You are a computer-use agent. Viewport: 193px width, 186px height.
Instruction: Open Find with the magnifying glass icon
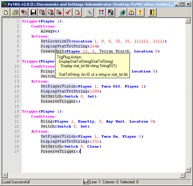[x=89, y=12]
